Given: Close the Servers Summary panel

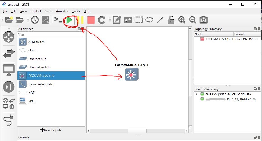Looking at the screenshot, I should 259,89.
